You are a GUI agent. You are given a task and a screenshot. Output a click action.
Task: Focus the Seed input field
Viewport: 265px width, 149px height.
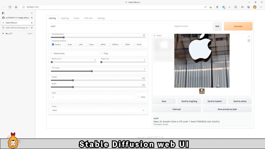coord(92,97)
